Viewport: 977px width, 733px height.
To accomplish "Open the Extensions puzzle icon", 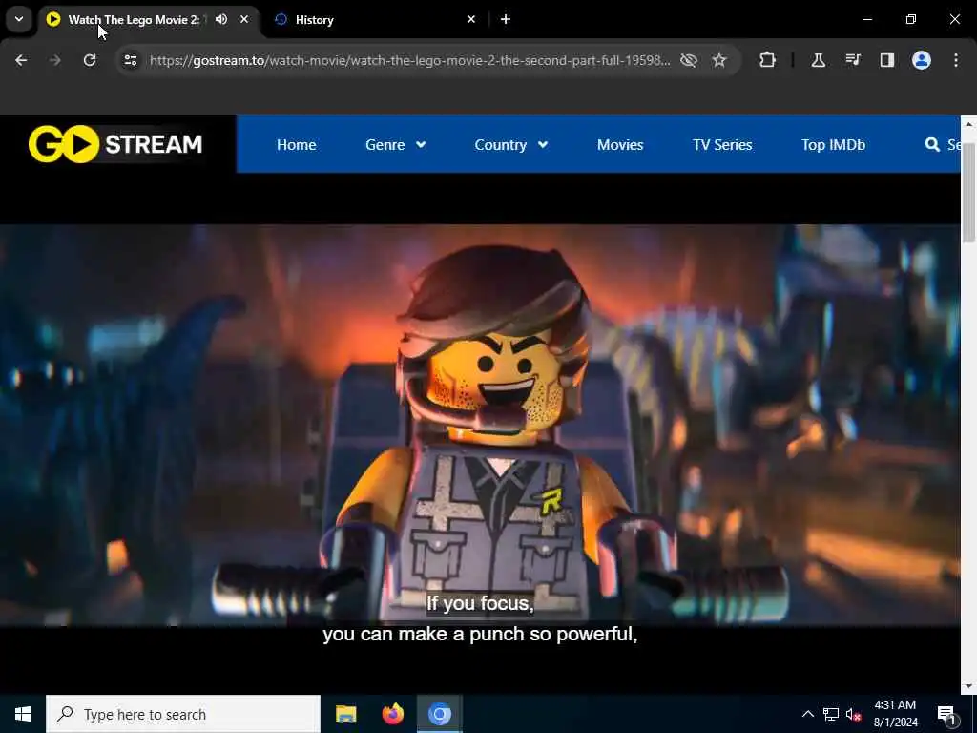I will 768,60.
